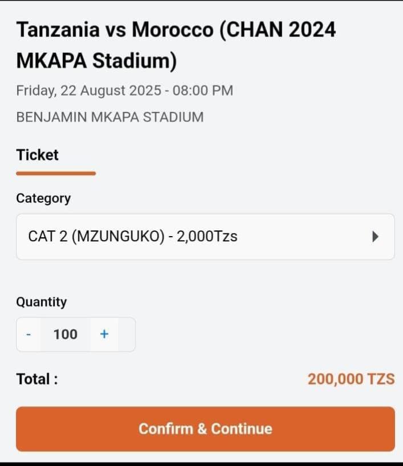Click the MKAPA Stadium) second title line
Screen dimensions: 403x466
[96, 61]
